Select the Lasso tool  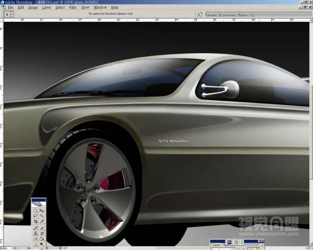(36, 216)
